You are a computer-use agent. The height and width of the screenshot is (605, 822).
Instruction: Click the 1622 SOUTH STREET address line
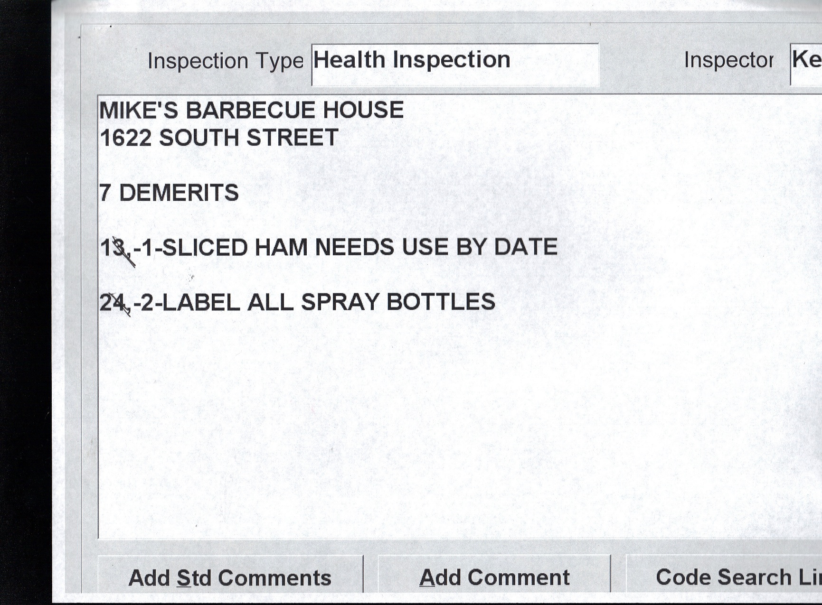coord(219,138)
